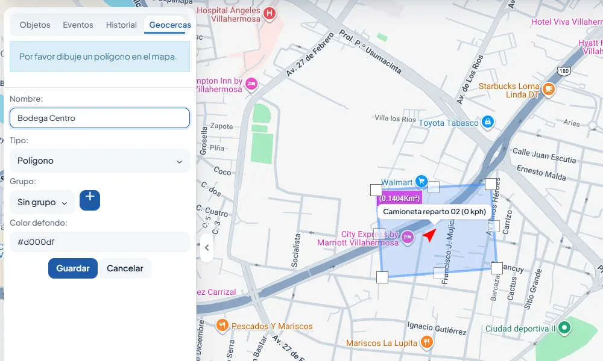The image size is (603, 361).
Task: Click the Nombre field containing Bodega Centro
Action: 99,118
